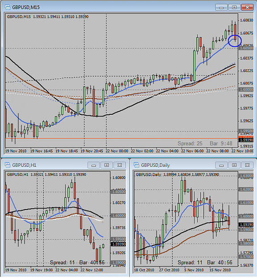Click the 1.60830 price label on M15 chart
Image resolution: width=257 pixels, height=278 pixels.
pyautogui.click(x=246, y=20)
